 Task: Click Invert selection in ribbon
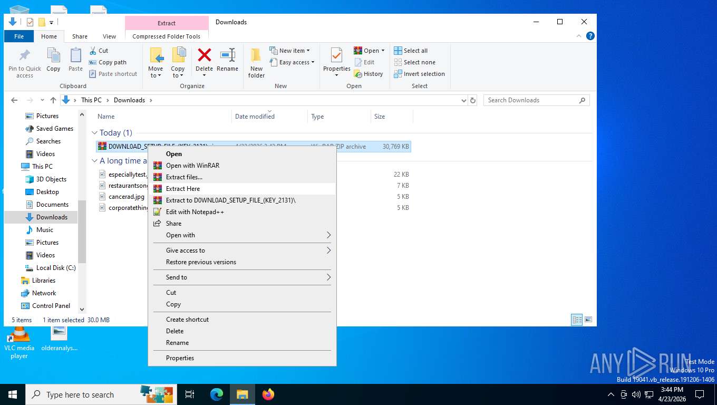pos(420,74)
